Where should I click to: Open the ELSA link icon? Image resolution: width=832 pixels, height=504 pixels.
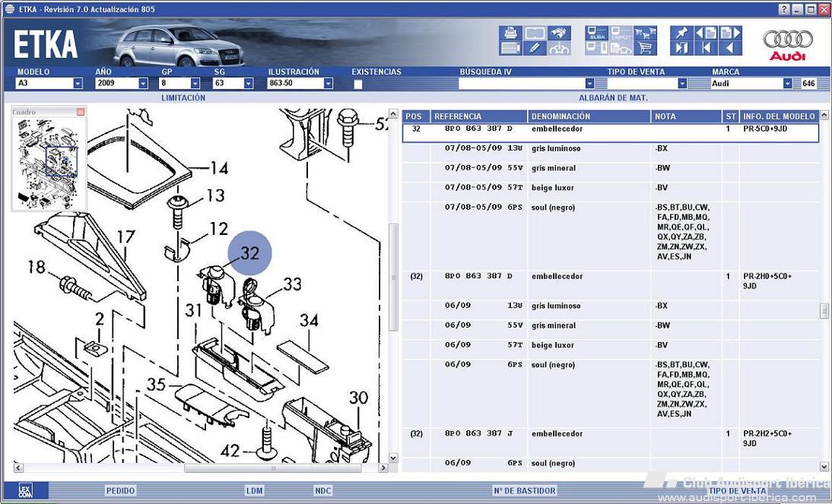pos(596,33)
